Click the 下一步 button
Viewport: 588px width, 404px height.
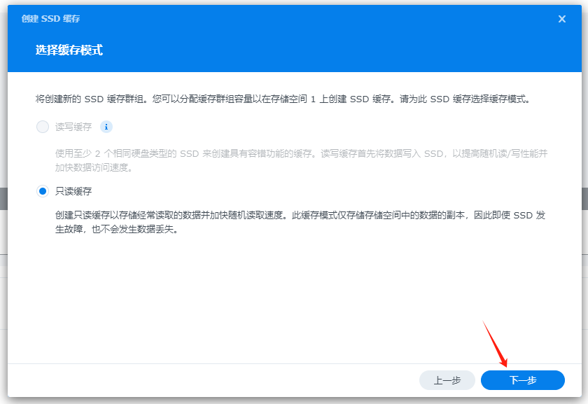click(523, 380)
